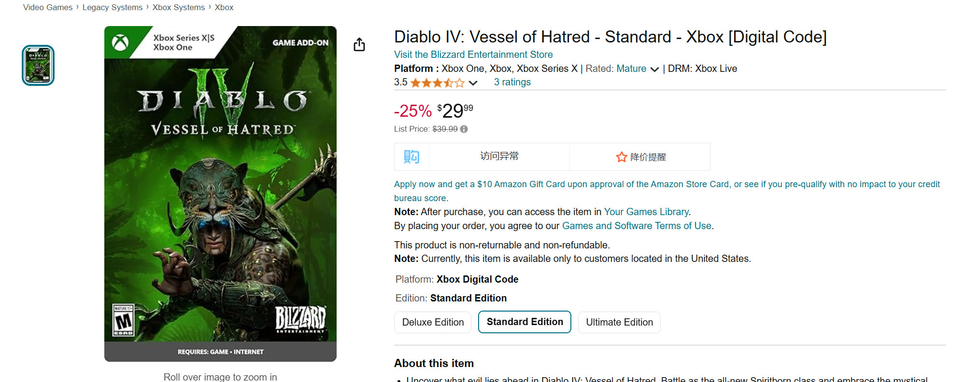Open Your Games Library link
964x382 pixels.
pyautogui.click(x=646, y=212)
